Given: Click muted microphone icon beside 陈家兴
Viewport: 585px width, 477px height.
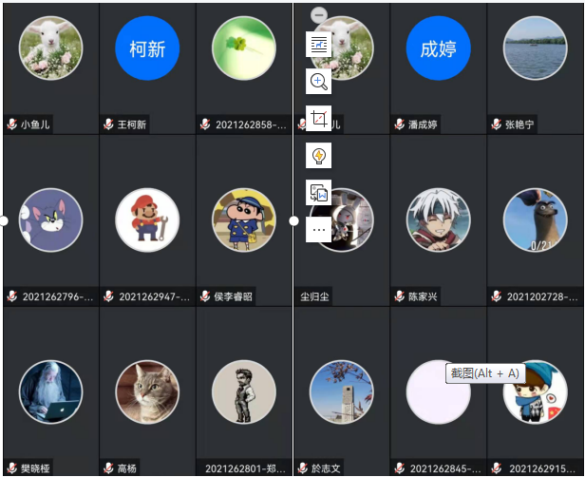Looking at the screenshot, I should [x=399, y=296].
